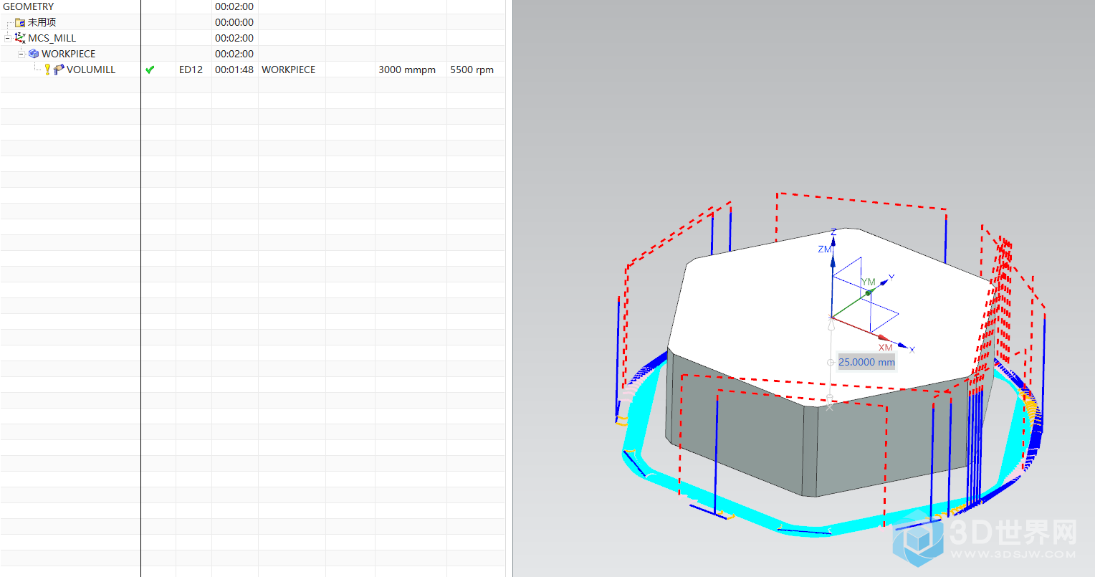Click the yellow exclamation status icon on VOLUMILL

click(x=47, y=70)
